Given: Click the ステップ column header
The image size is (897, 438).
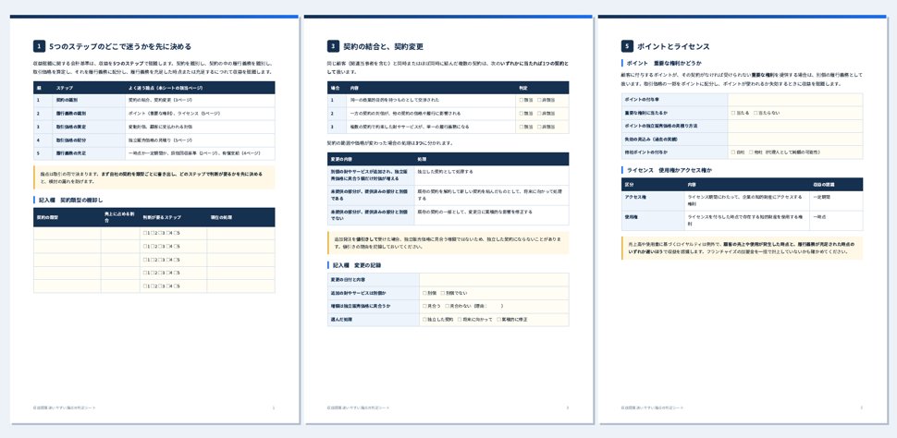Looking at the screenshot, I should [x=88, y=88].
